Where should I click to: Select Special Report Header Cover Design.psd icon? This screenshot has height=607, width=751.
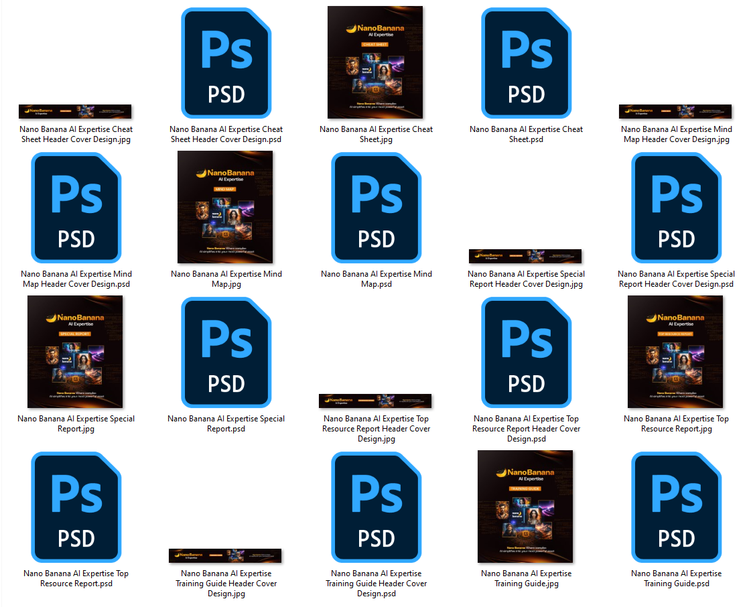[676, 208]
